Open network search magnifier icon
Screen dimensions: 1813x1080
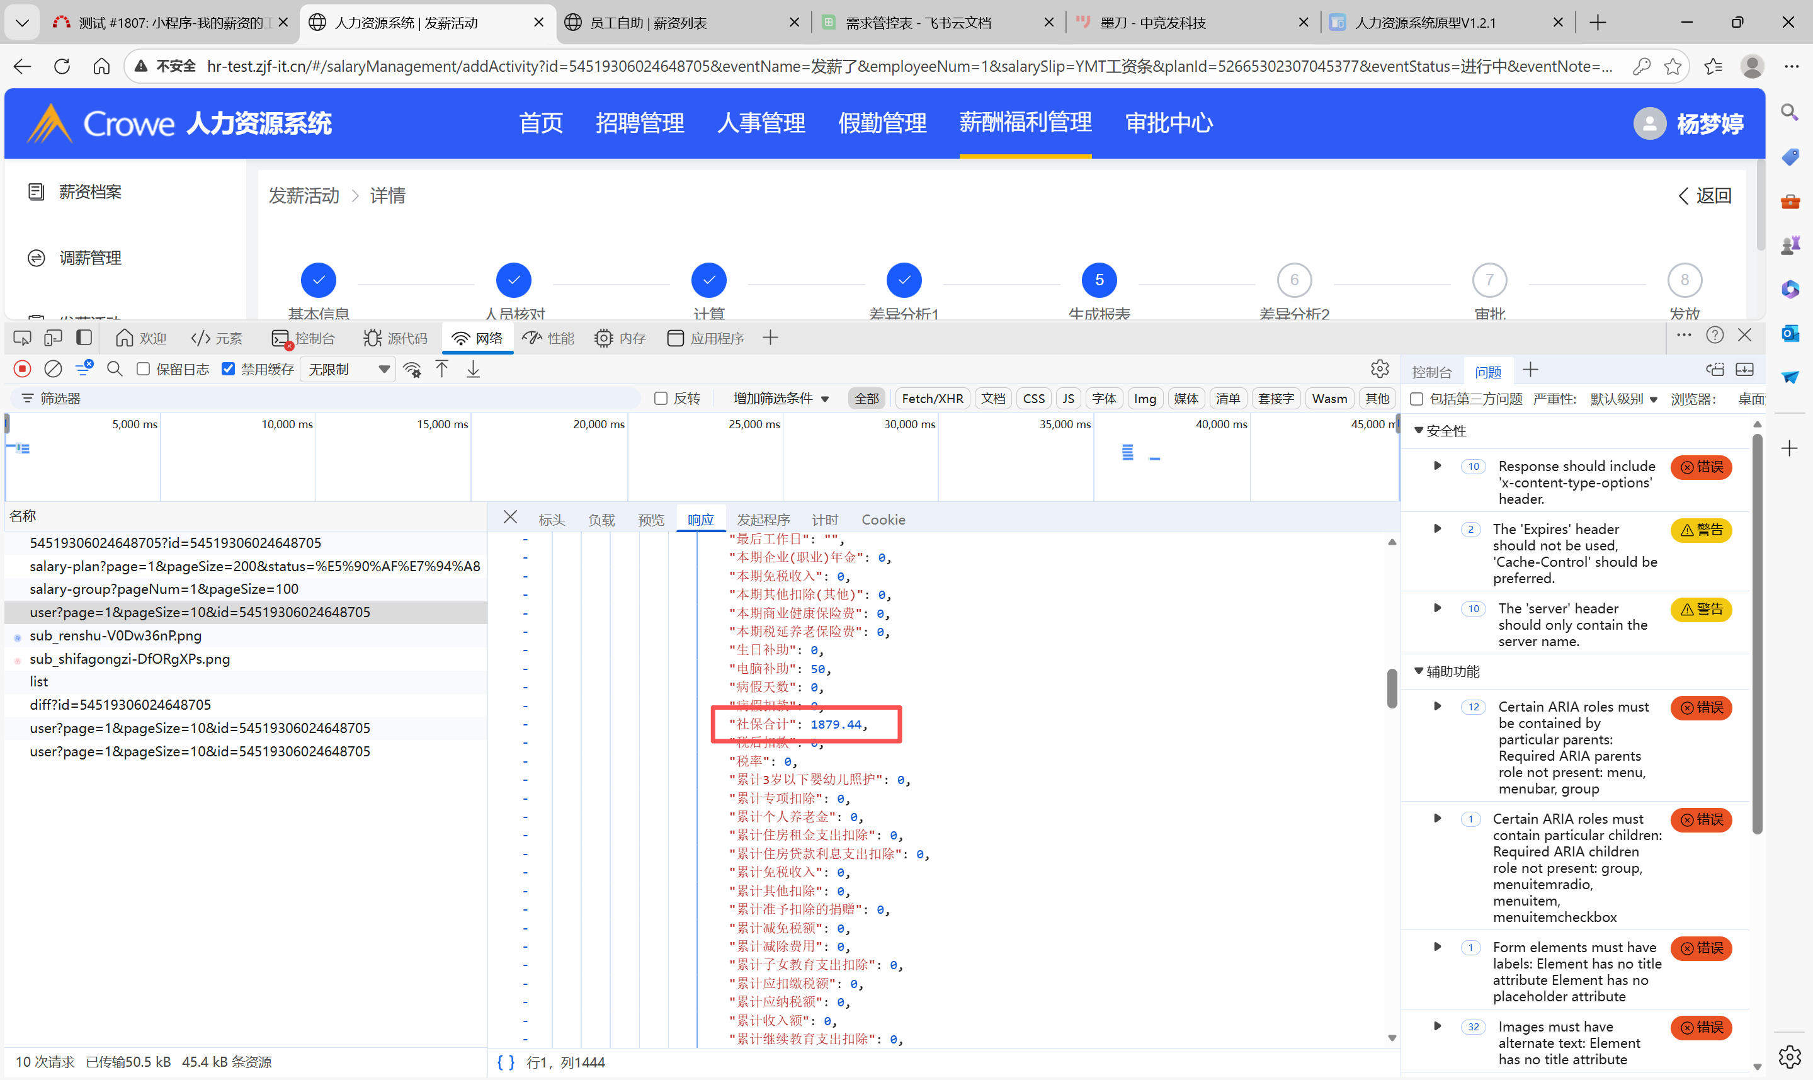[x=114, y=369]
